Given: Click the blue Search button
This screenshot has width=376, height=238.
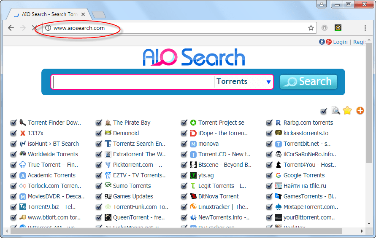Looking at the screenshot, I should pyautogui.click(x=308, y=82).
